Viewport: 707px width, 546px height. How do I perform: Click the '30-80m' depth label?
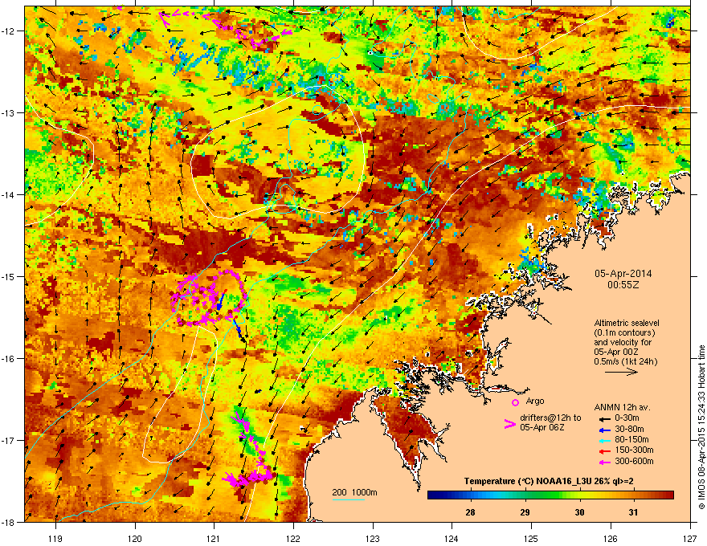click(x=629, y=429)
